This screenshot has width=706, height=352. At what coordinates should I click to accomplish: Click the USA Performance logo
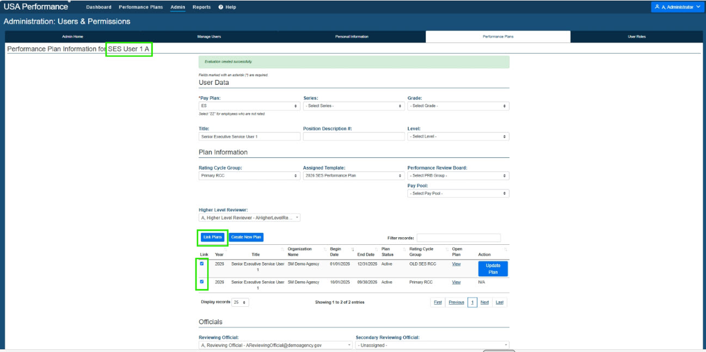(36, 7)
